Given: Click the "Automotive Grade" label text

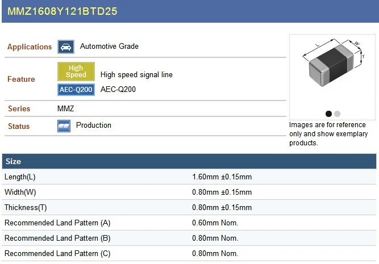Looking at the screenshot, I should pyautogui.click(x=109, y=47).
